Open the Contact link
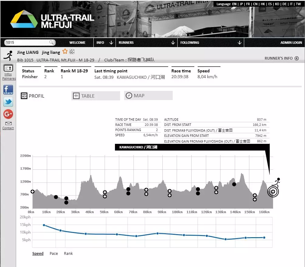This screenshot has width=305, height=267. coord(8,128)
